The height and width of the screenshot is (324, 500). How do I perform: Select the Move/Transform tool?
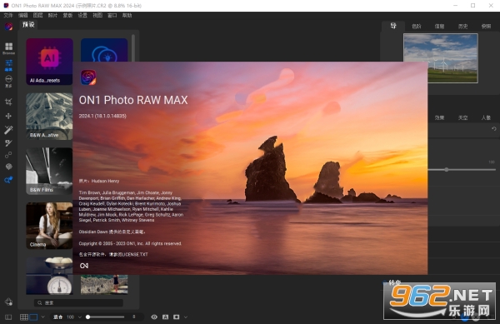pyautogui.click(x=8, y=116)
